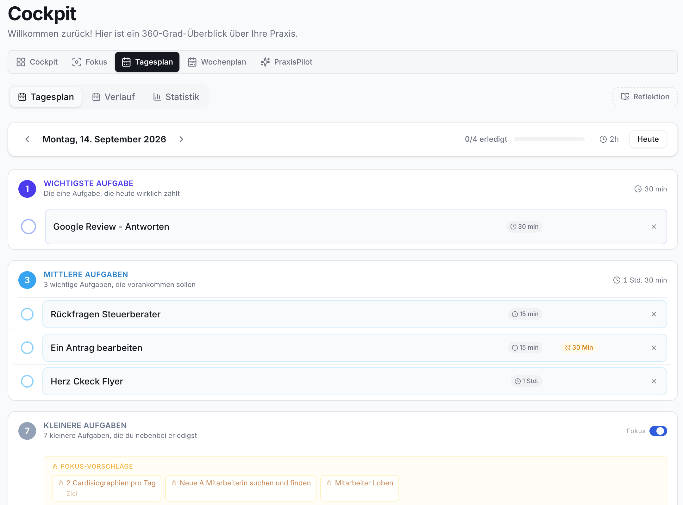Click the grey number 7 badge
The image size is (683, 505).
pyautogui.click(x=27, y=431)
